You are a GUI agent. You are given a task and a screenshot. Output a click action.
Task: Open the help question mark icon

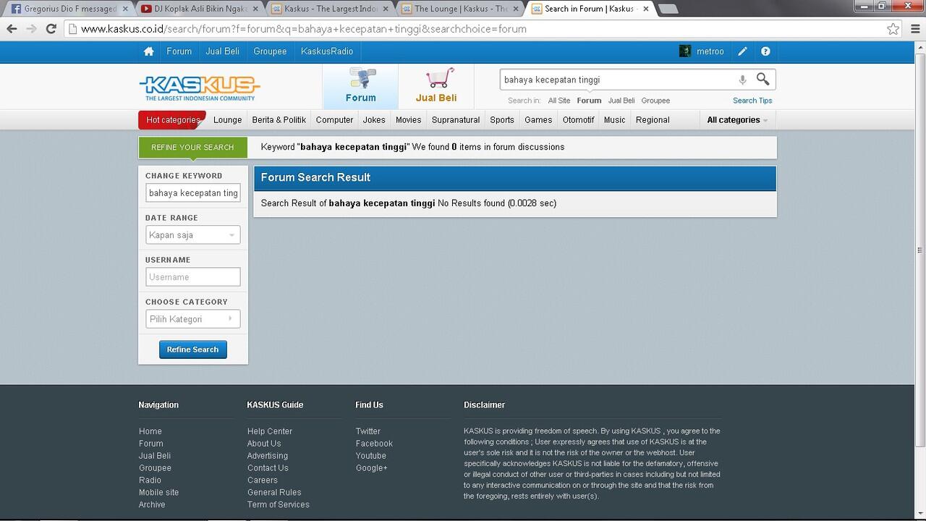(765, 51)
